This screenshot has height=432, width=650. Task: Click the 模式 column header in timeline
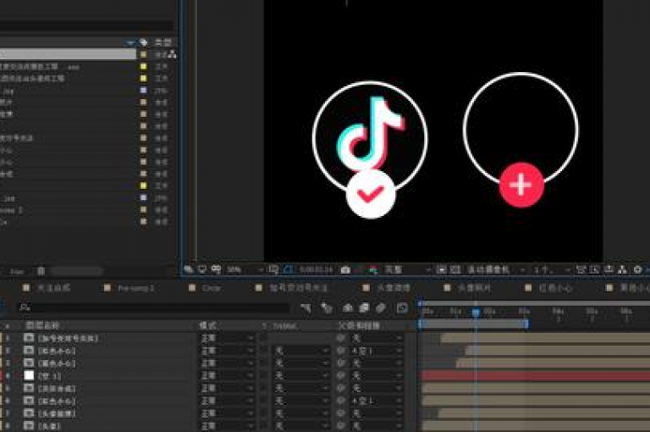click(207, 326)
